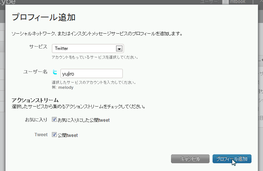Uncheck the お気に入りにした公開tweet checkbox

54,120
